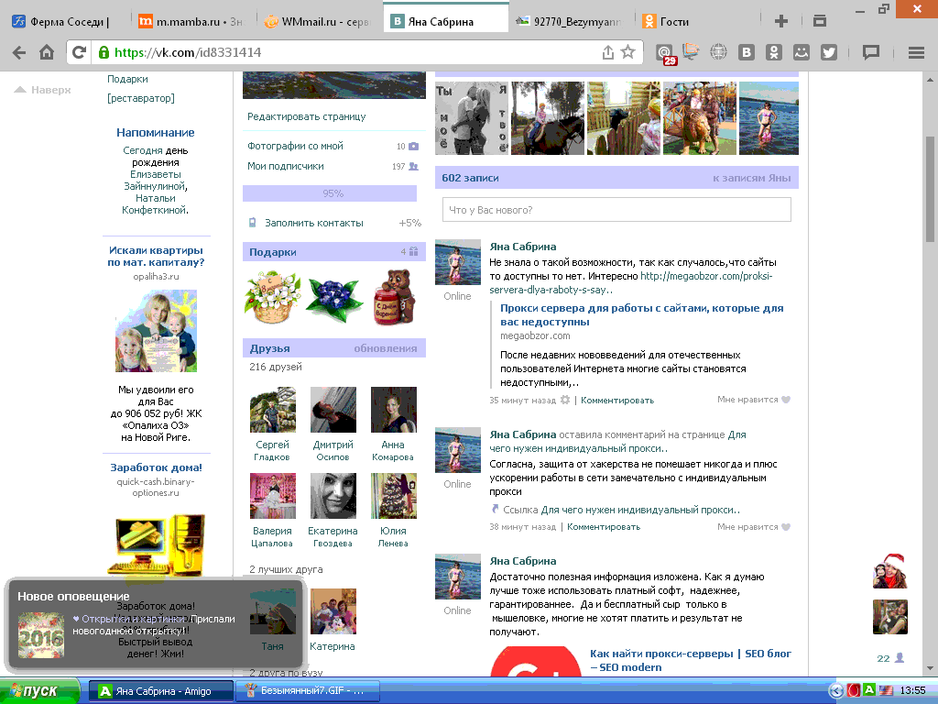Open Фотографии со мной link
Screen dimensions: 938x704
coord(296,146)
